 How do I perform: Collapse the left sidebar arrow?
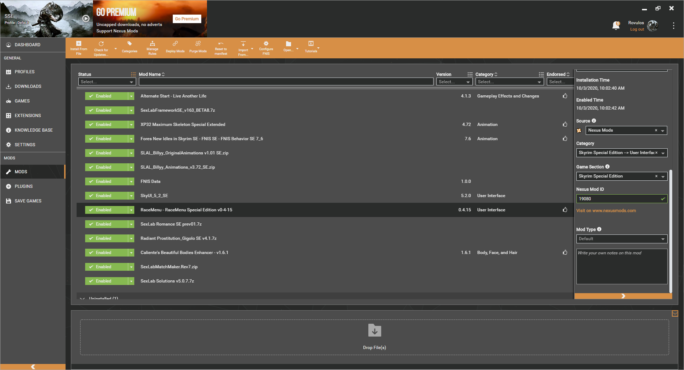pyautogui.click(x=33, y=367)
